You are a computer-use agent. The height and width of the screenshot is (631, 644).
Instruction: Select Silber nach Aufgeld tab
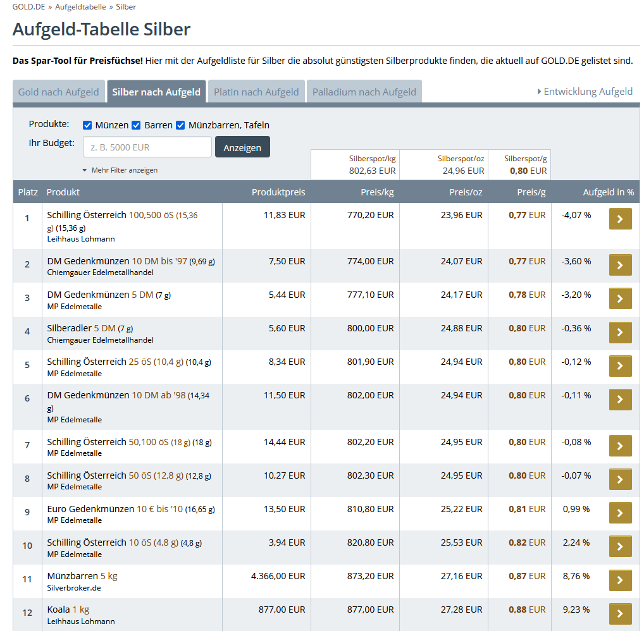(x=156, y=92)
